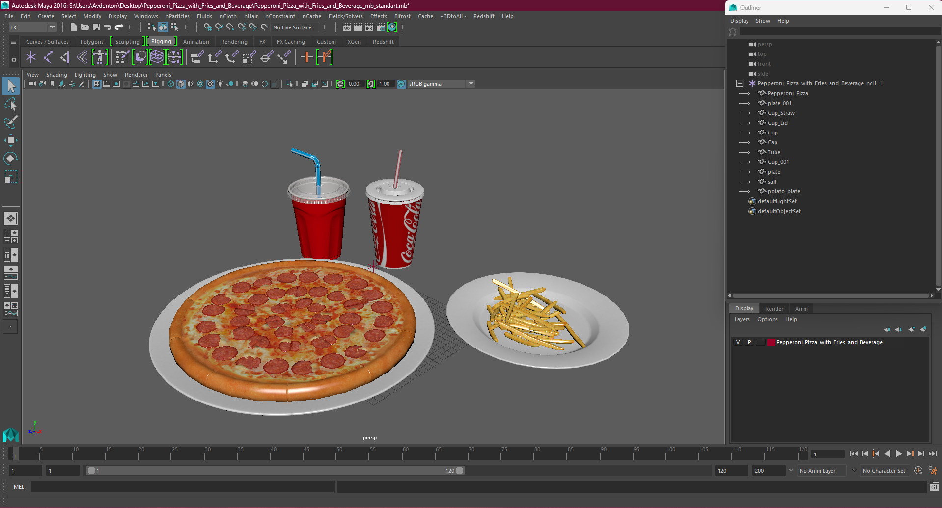Image resolution: width=942 pixels, height=508 pixels.
Task: Click the New Scene icon
Action: click(x=73, y=27)
